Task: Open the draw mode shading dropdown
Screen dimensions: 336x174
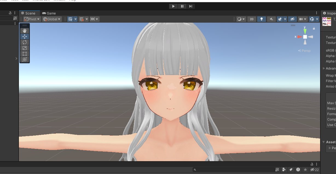Action: click(241, 19)
